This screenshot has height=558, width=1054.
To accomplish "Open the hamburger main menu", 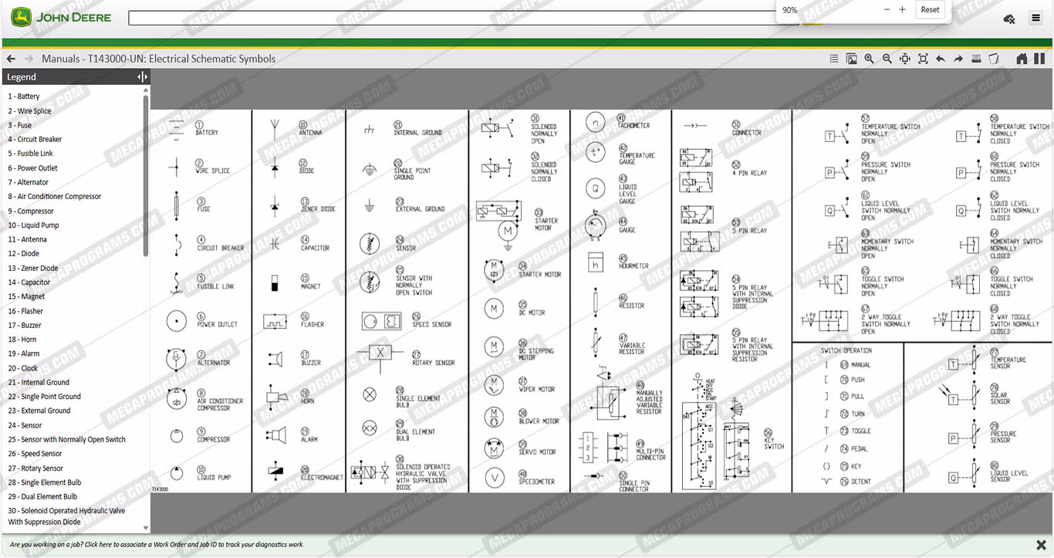I will [x=1035, y=19].
